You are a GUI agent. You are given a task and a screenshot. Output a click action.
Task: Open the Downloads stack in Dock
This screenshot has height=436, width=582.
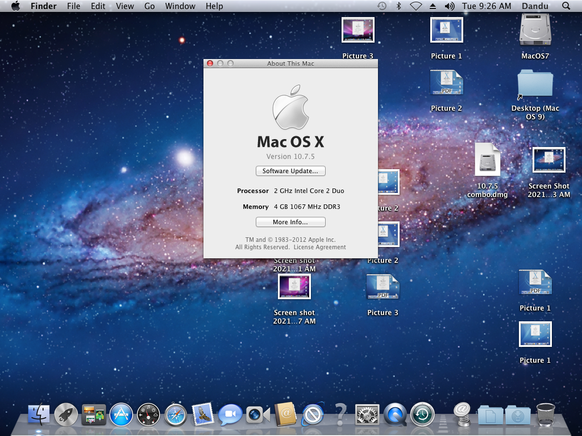[518, 415]
